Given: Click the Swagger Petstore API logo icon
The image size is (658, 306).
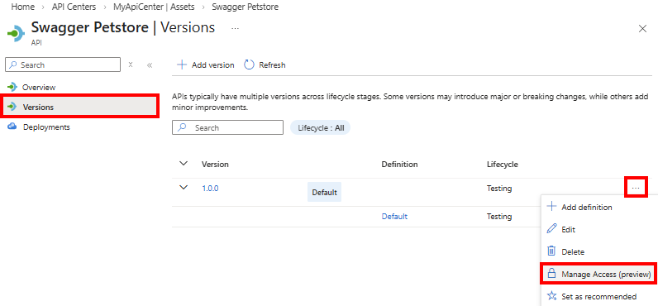Looking at the screenshot, I should coord(16,33).
